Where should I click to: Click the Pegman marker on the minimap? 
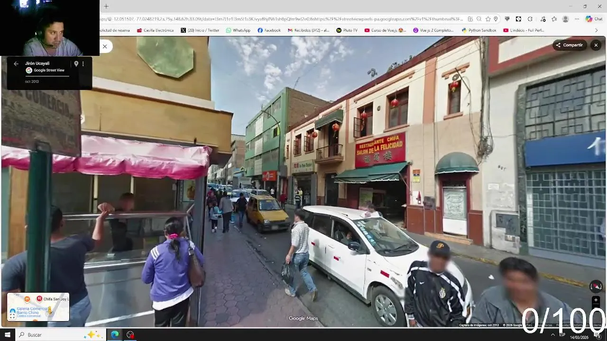[50, 310]
